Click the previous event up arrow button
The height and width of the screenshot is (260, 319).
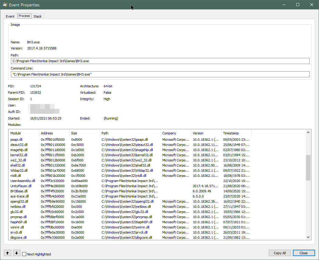(x=8, y=253)
